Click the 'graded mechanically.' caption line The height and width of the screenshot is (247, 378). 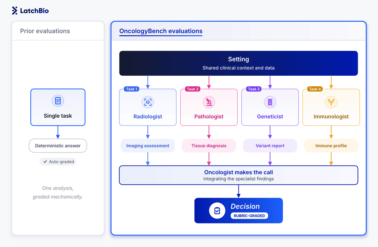pos(58,197)
